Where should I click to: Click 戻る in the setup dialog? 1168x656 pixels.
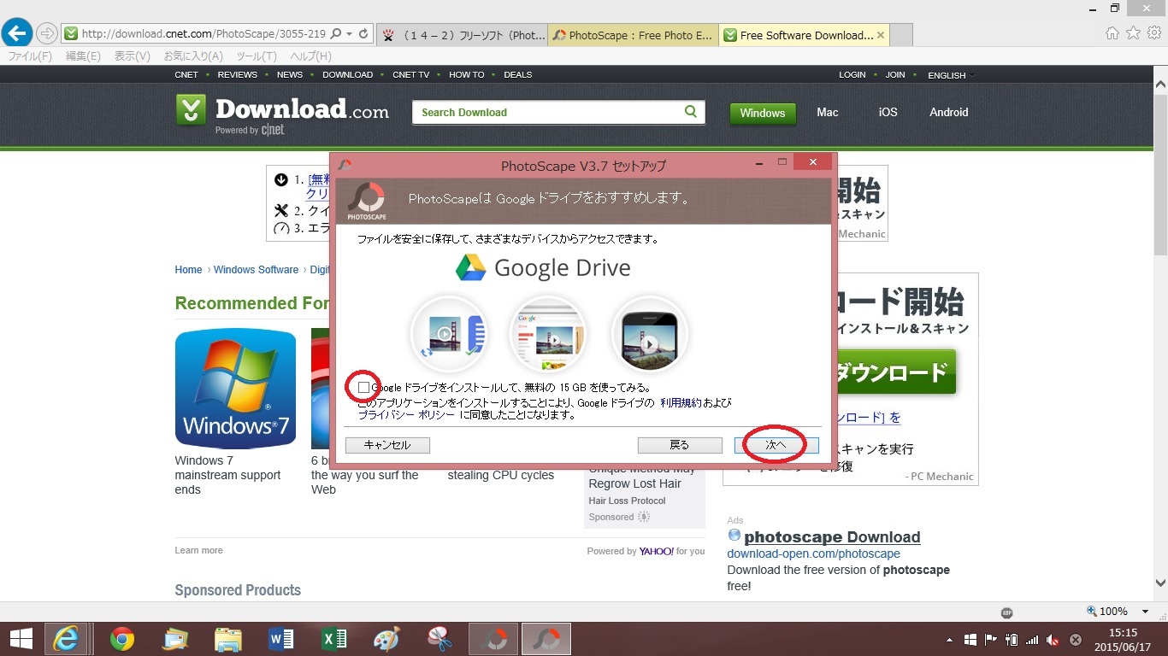pyautogui.click(x=680, y=445)
